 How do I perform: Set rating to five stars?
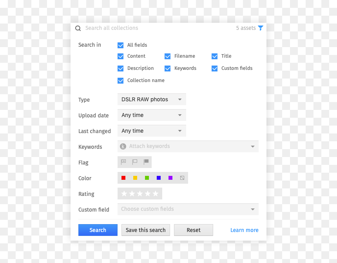[156, 194]
